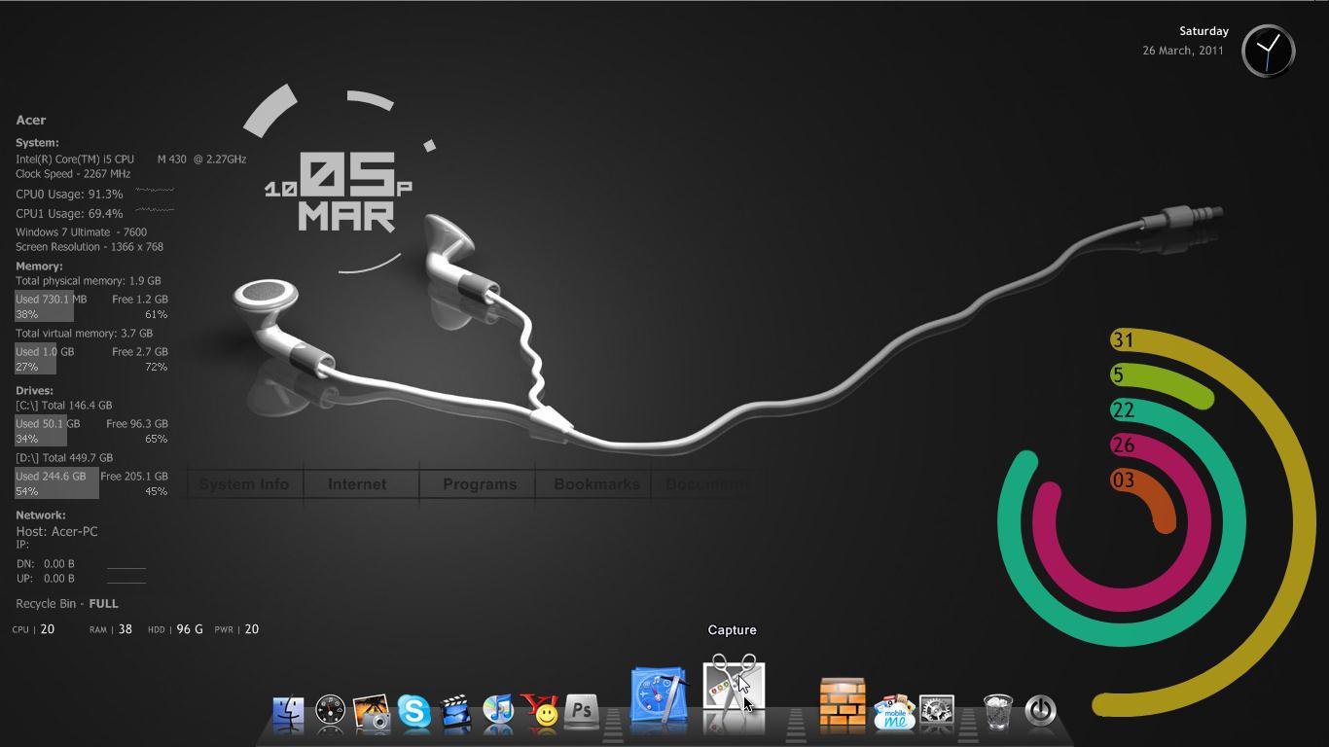This screenshot has width=1329, height=747.
Task: Open the Internet tab
Action: point(357,484)
